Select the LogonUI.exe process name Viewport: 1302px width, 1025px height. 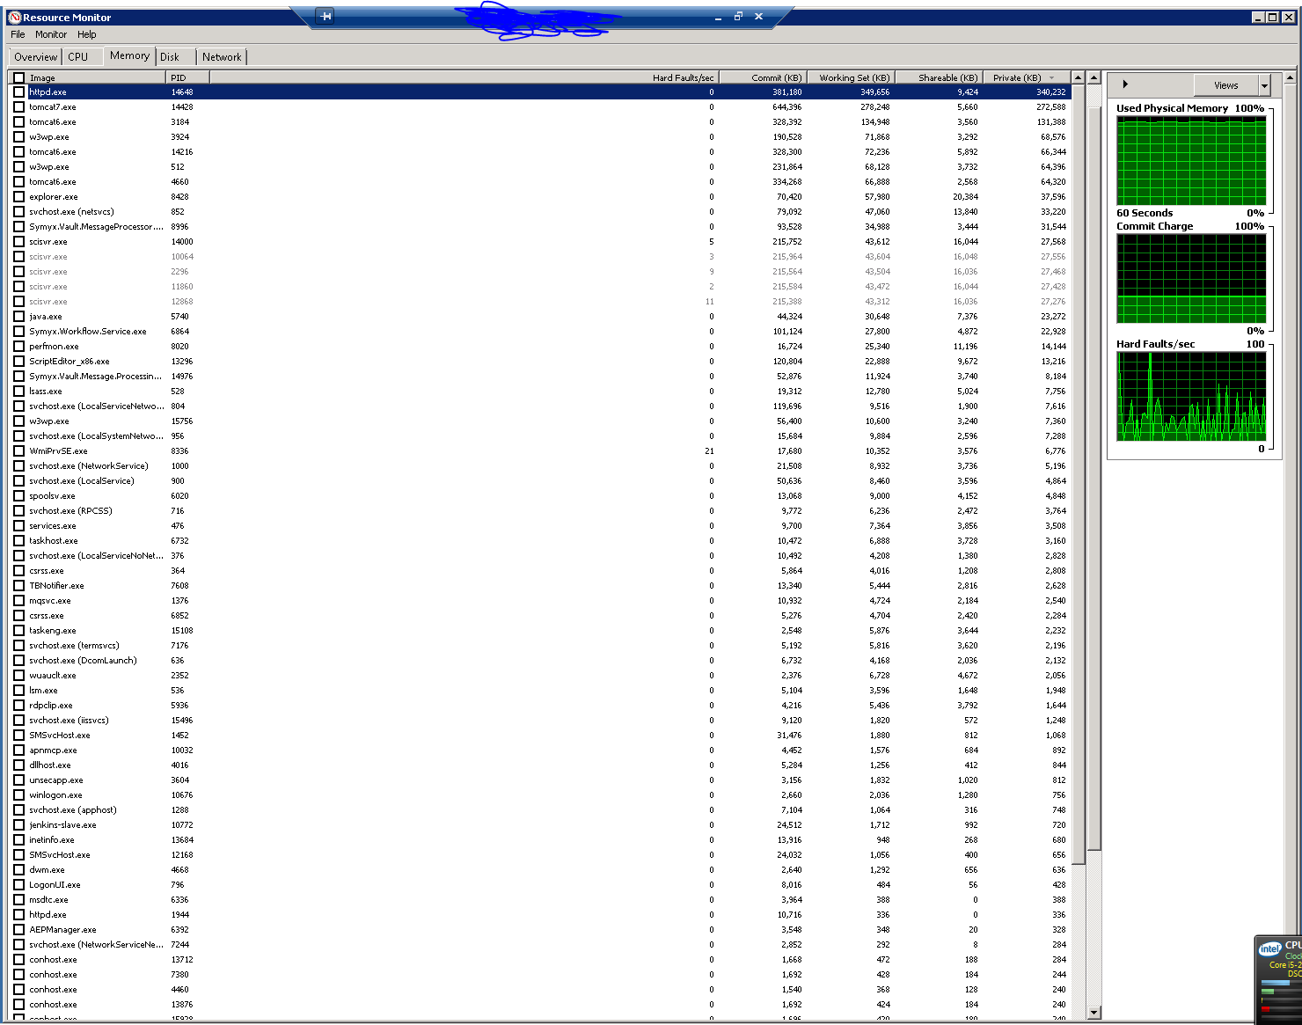coord(55,884)
